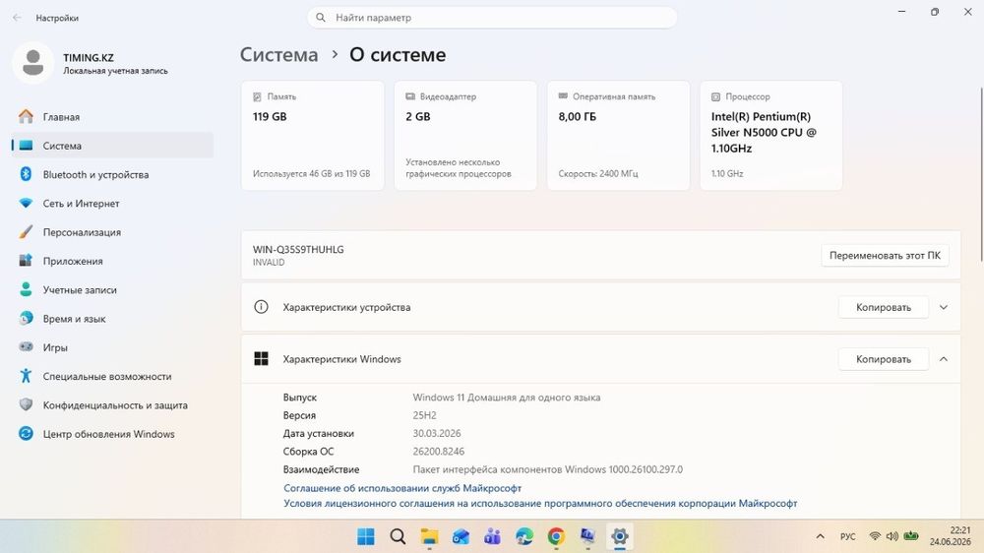
Task: Open Приложения apps icon
Action: 26,261
